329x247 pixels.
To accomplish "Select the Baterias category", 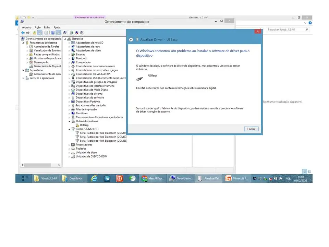I will 80,55.
